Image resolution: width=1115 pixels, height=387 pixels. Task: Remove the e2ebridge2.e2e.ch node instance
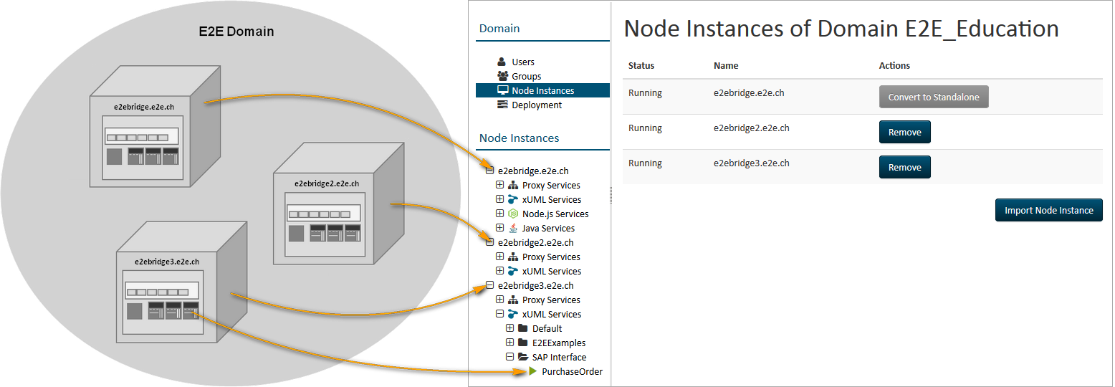[x=904, y=133]
